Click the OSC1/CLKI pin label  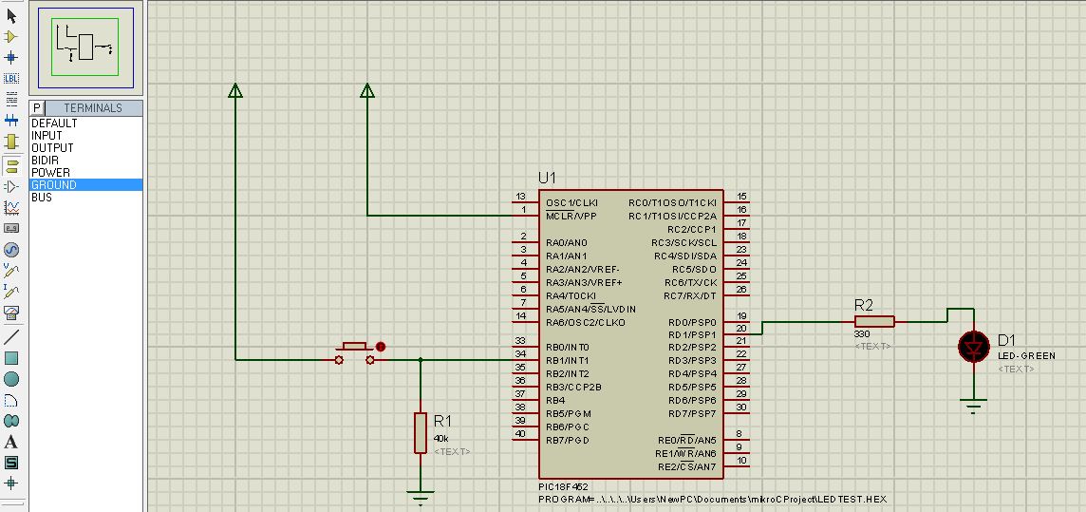571,203
